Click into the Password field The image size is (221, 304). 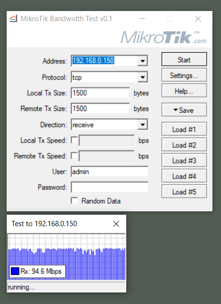coord(110,187)
